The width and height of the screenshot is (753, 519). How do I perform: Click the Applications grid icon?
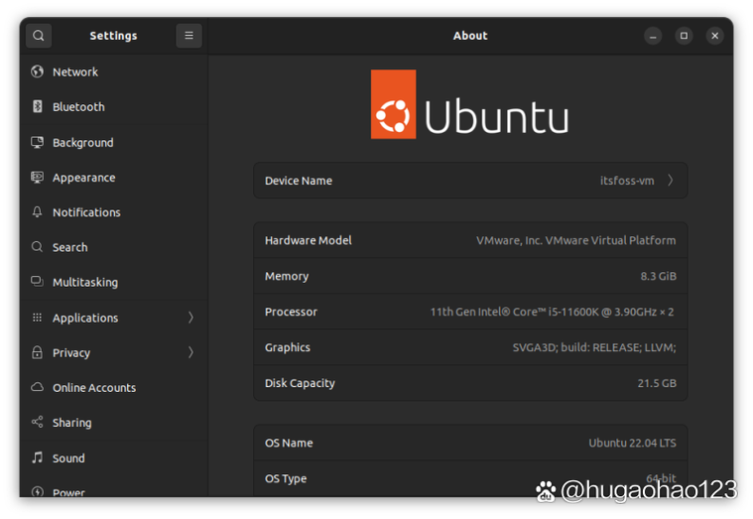[37, 318]
